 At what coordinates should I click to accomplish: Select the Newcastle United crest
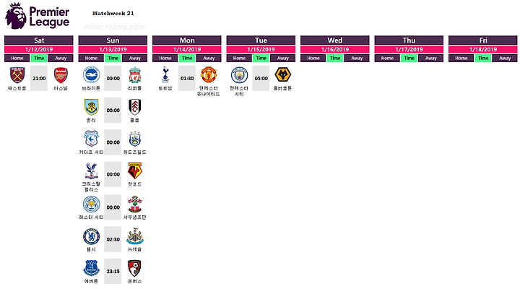(134, 236)
